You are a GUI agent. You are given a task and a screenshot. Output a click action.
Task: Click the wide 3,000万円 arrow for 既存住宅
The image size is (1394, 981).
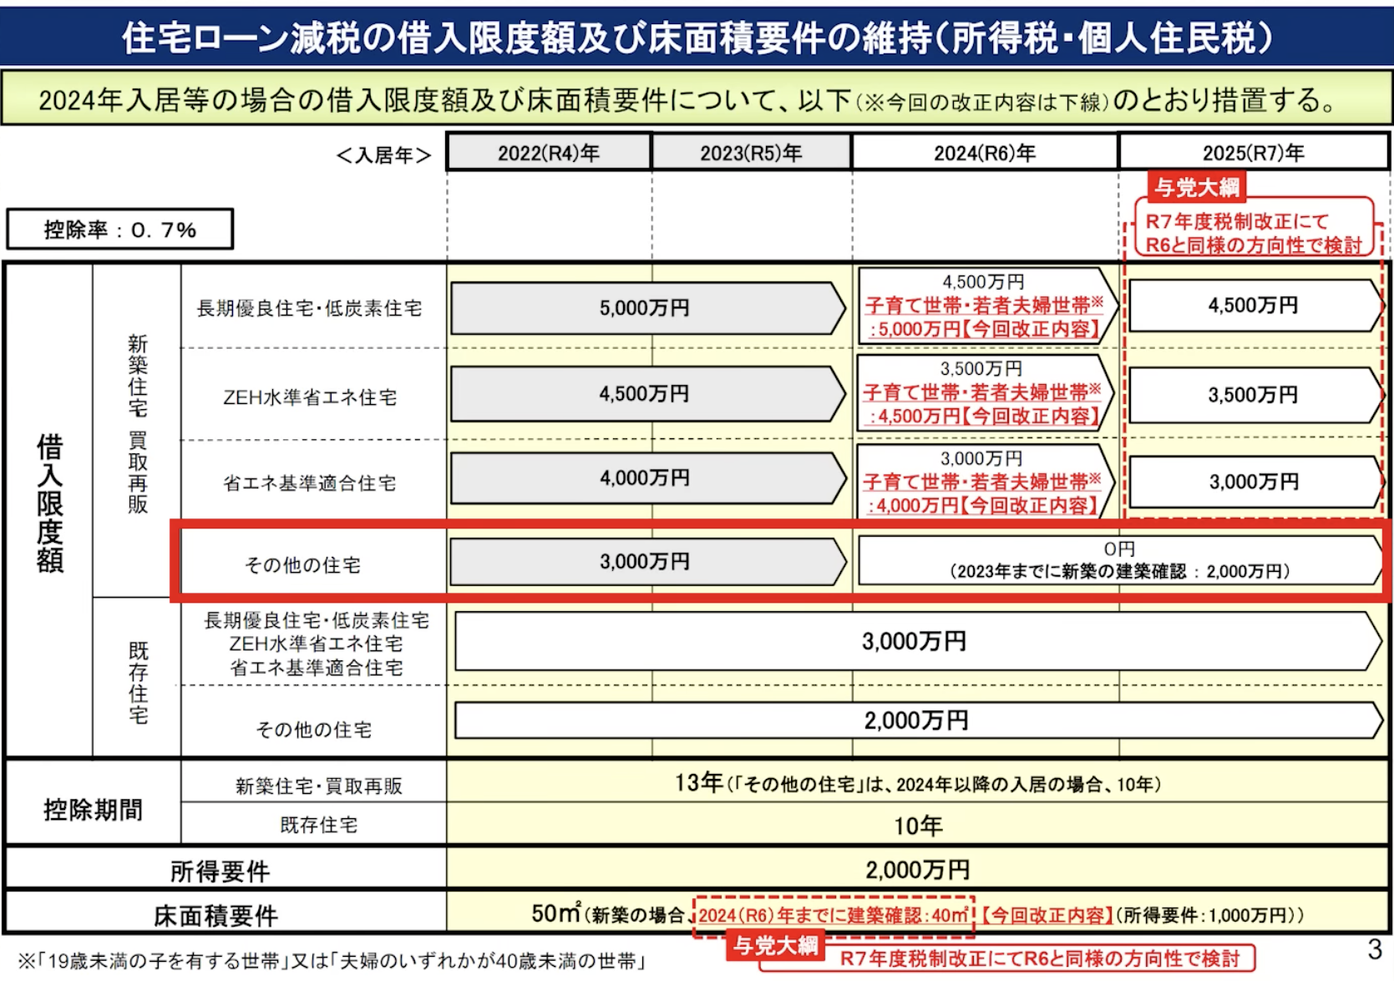[917, 641]
